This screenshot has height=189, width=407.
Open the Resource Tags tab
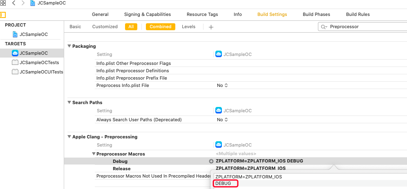point(202,14)
